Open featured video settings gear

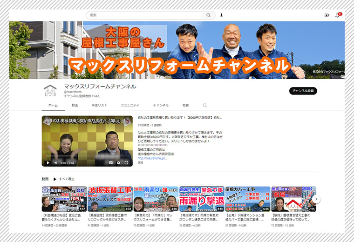click(118, 162)
